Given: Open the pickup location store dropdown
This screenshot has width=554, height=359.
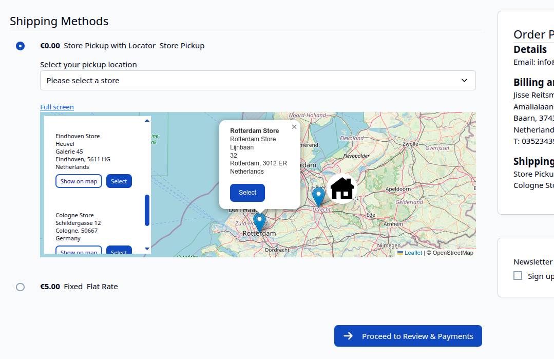Looking at the screenshot, I should (258, 81).
